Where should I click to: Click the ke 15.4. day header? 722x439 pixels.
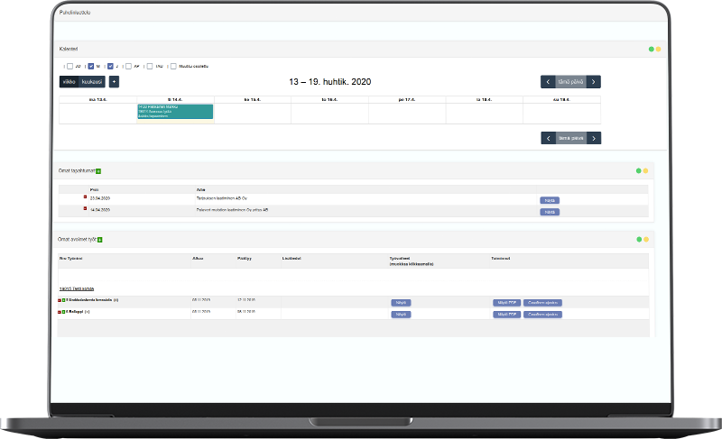[253, 100]
